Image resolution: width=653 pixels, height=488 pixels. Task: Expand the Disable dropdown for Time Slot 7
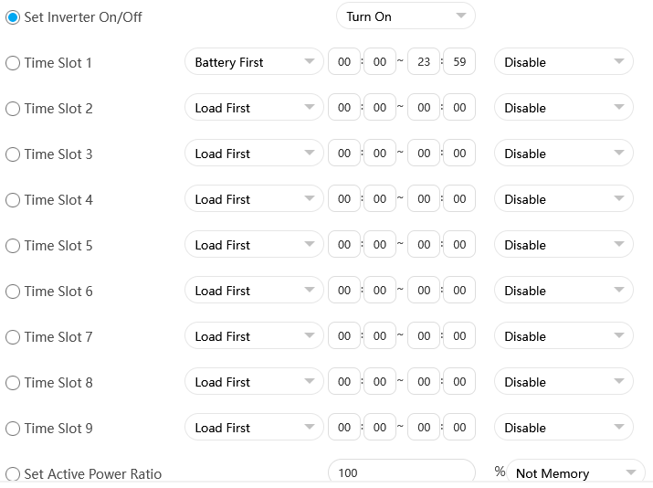[x=563, y=336]
